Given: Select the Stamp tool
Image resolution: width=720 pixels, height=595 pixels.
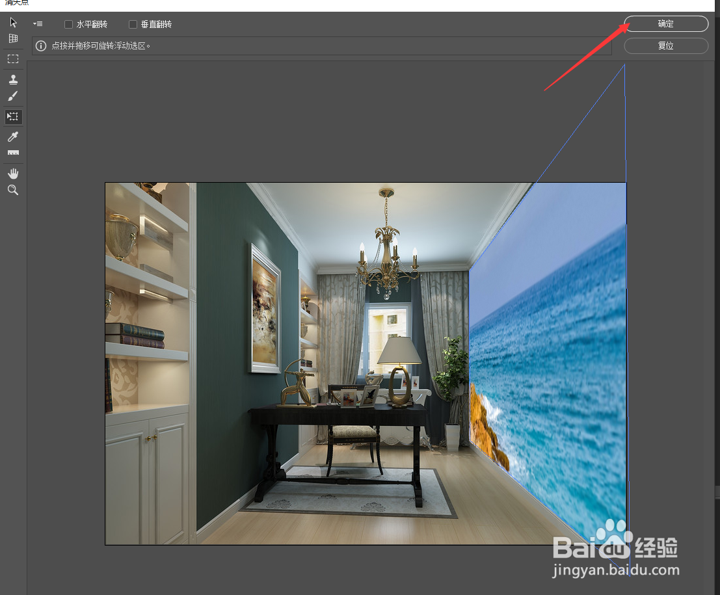Looking at the screenshot, I should tap(13, 79).
